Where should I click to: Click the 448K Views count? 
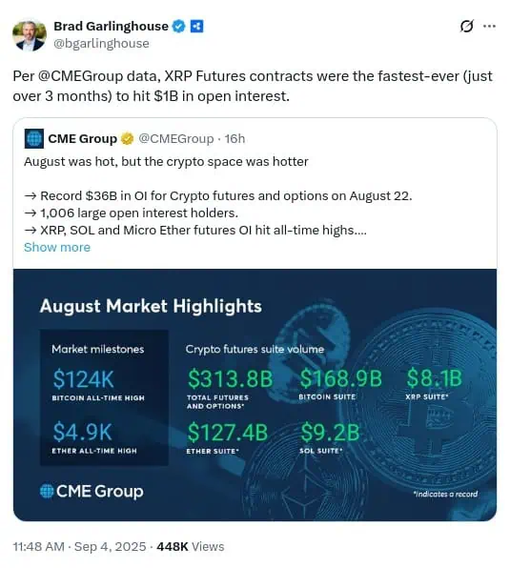tap(190, 547)
